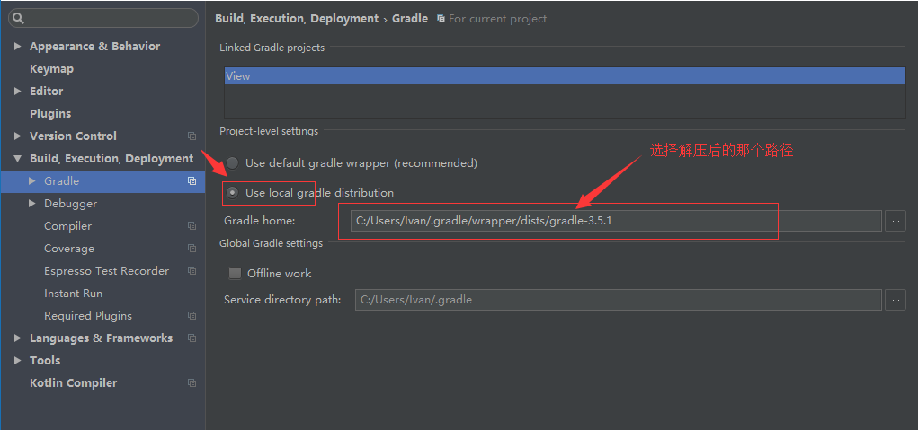Open Keymap settings page
Image resolution: width=918 pixels, height=430 pixels.
click(51, 69)
